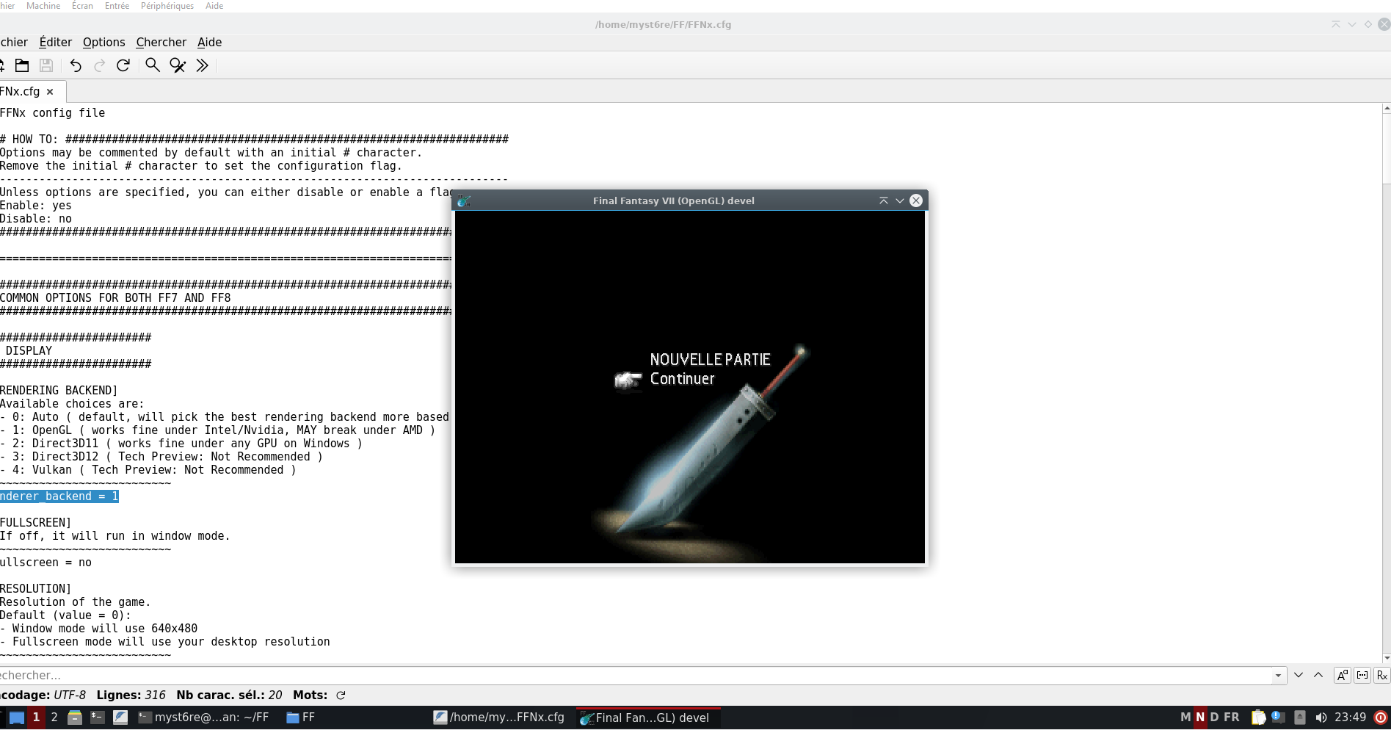Screen dimensions: 1391x730
Task: Click the D indicator in the tray
Action: pos(1215,718)
